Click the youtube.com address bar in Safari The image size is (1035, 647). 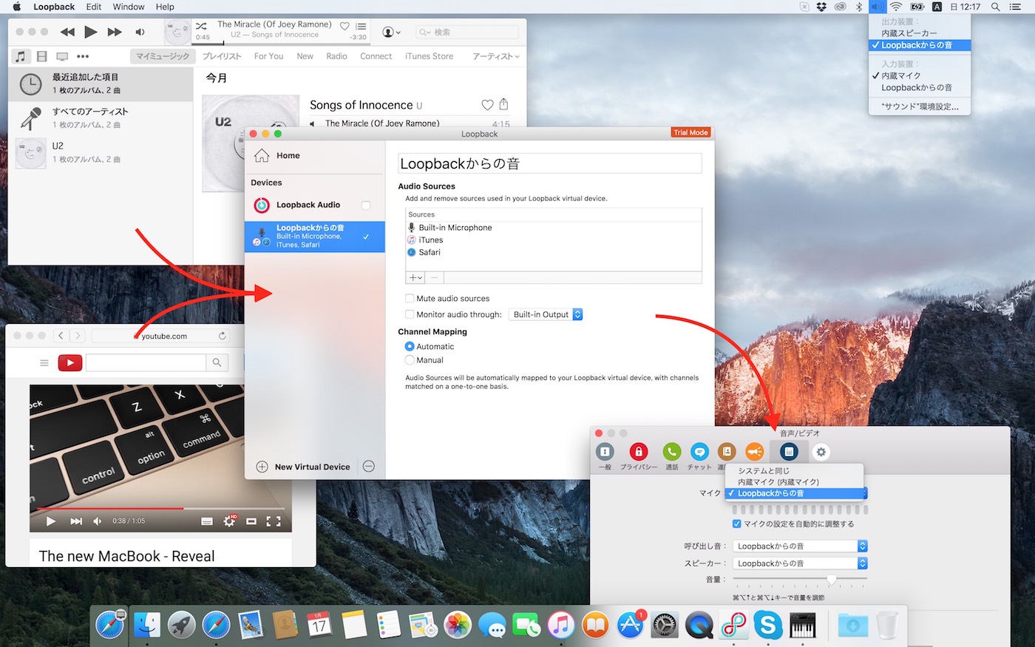[x=160, y=336]
